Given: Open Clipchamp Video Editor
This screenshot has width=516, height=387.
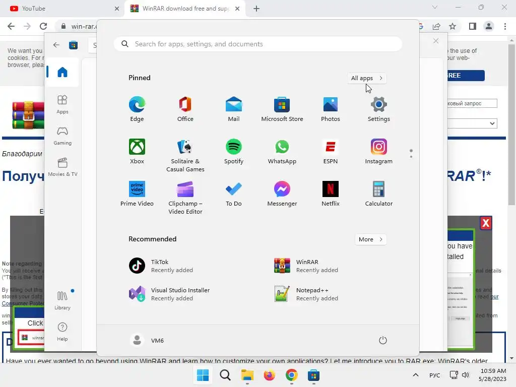Looking at the screenshot, I should 185,198.
